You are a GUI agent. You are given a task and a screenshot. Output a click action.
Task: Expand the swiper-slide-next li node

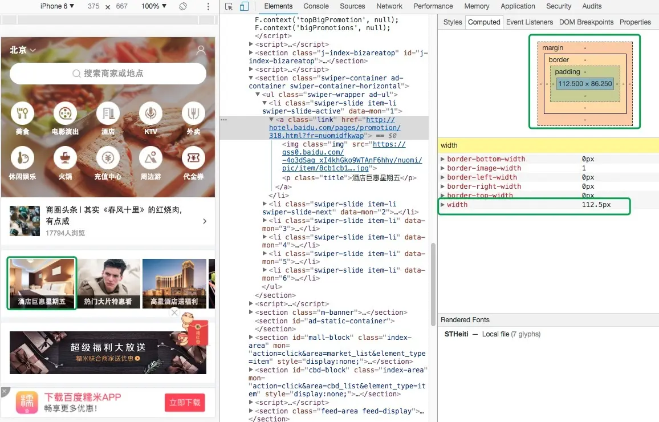pos(265,204)
